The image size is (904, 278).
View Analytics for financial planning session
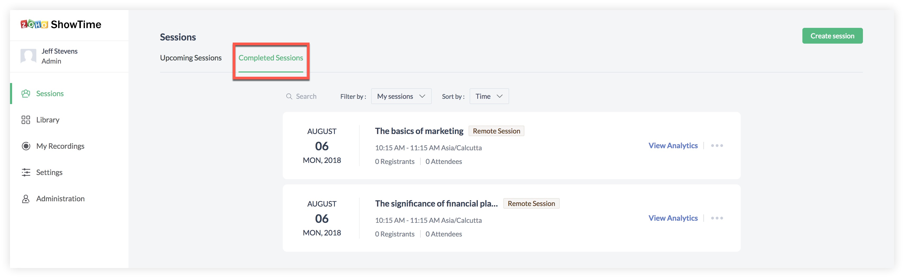click(673, 218)
